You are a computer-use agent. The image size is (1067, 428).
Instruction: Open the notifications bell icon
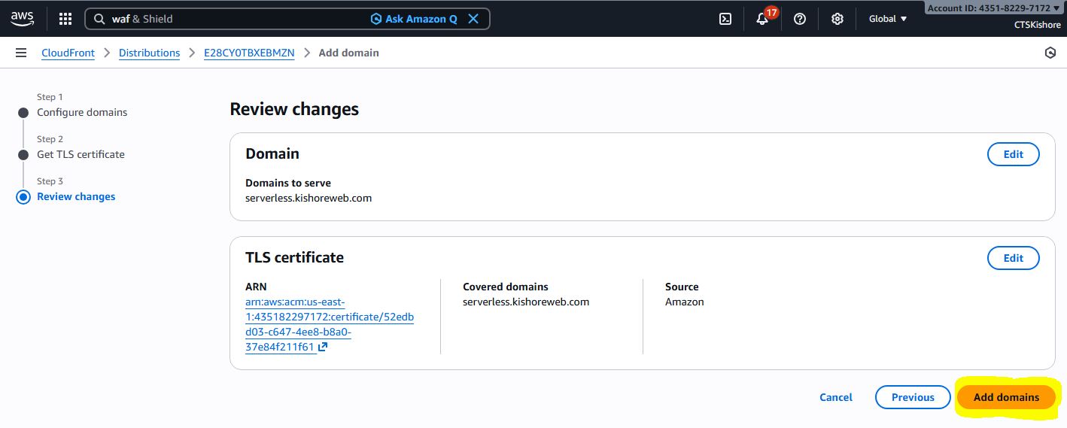pyautogui.click(x=762, y=19)
